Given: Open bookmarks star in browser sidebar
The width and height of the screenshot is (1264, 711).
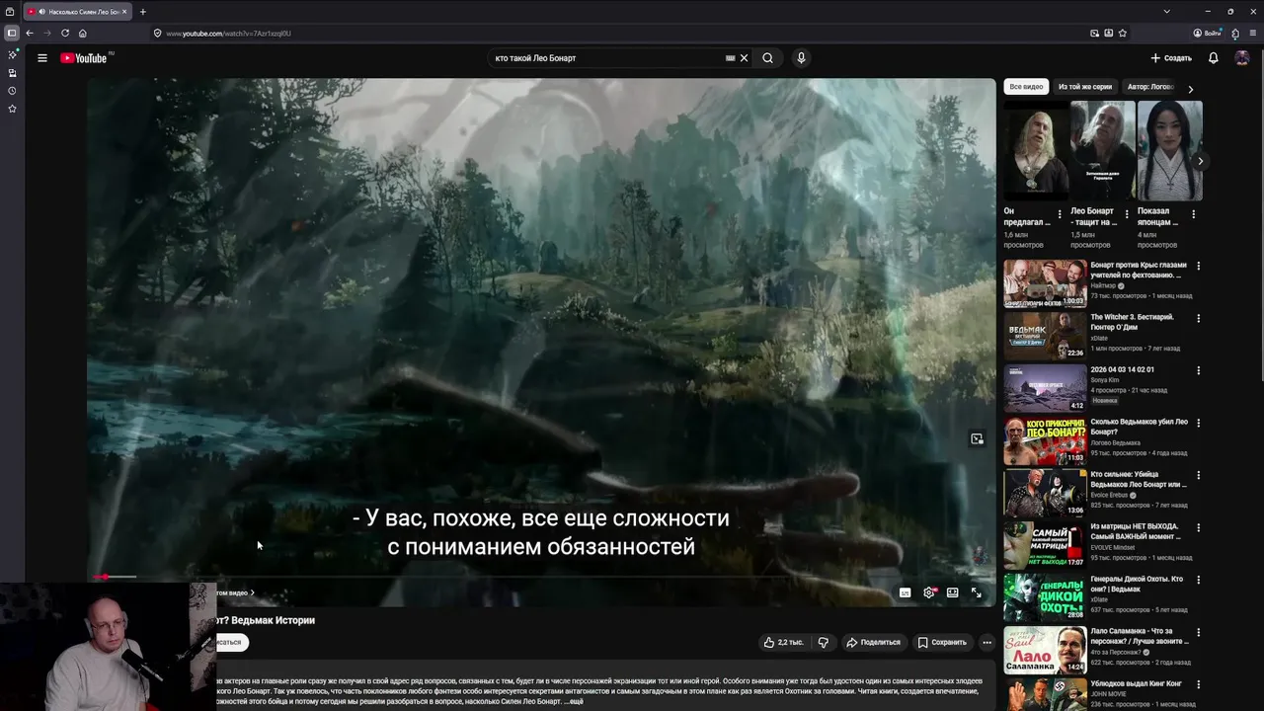Looking at the screenshot, I should click(12, 109).
